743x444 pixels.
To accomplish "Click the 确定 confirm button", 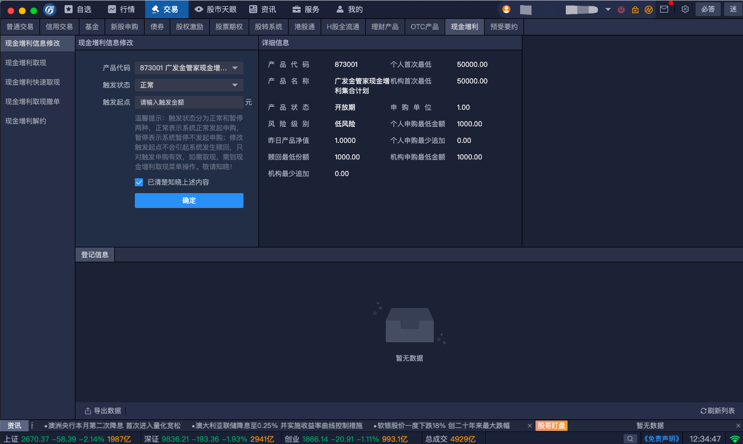I will pyautogui.click(x=189, y=201).
